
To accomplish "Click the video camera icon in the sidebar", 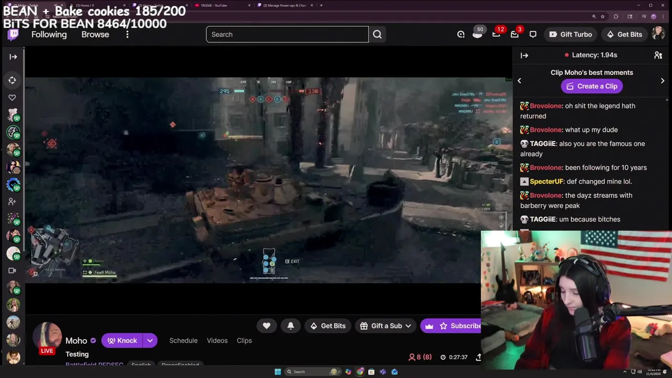I will [x=12, y=270].
